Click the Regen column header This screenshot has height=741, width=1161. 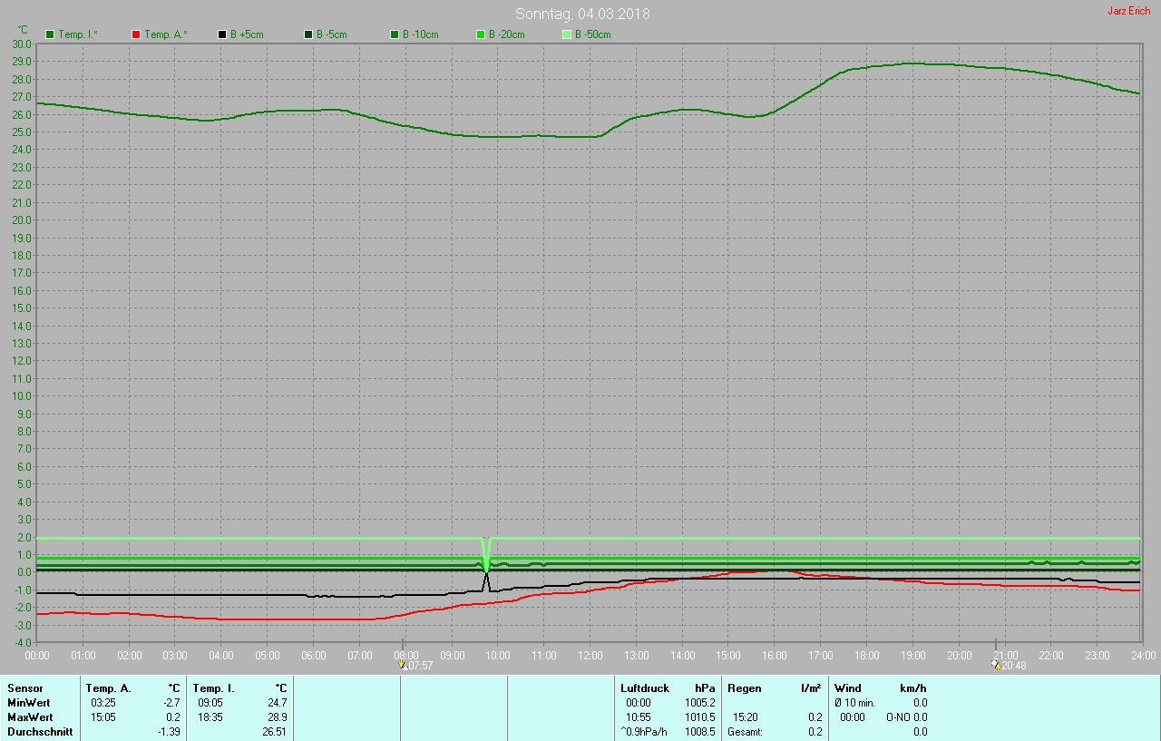pyautogui.click(x=744, y=688)
